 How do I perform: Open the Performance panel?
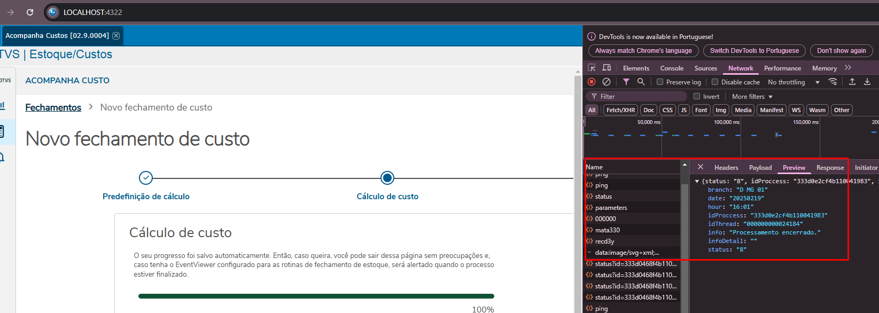[x=782, y=68]
